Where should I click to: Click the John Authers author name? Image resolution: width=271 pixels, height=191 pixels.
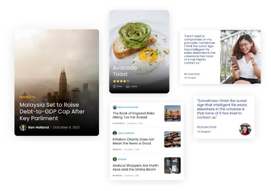point(126,133)
